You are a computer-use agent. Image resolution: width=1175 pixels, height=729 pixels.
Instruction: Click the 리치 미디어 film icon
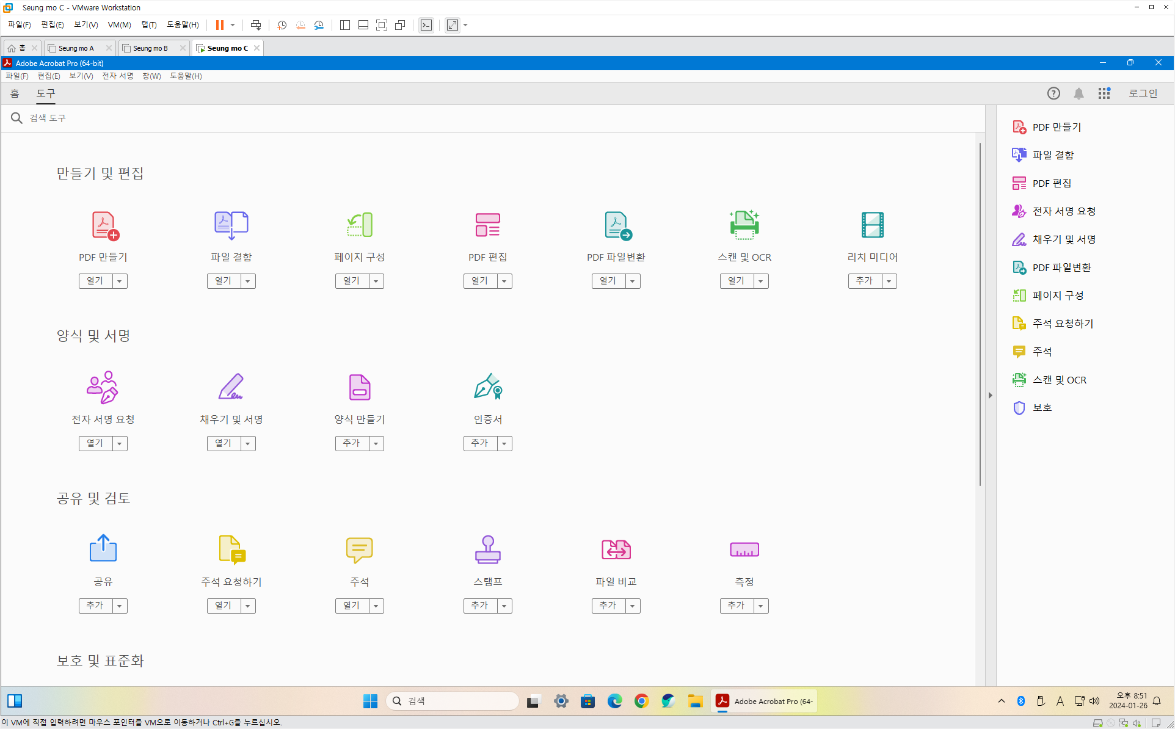click(872, 225)
